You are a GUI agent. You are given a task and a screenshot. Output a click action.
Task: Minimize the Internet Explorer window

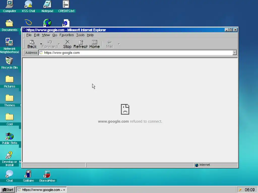click(227, 30)
